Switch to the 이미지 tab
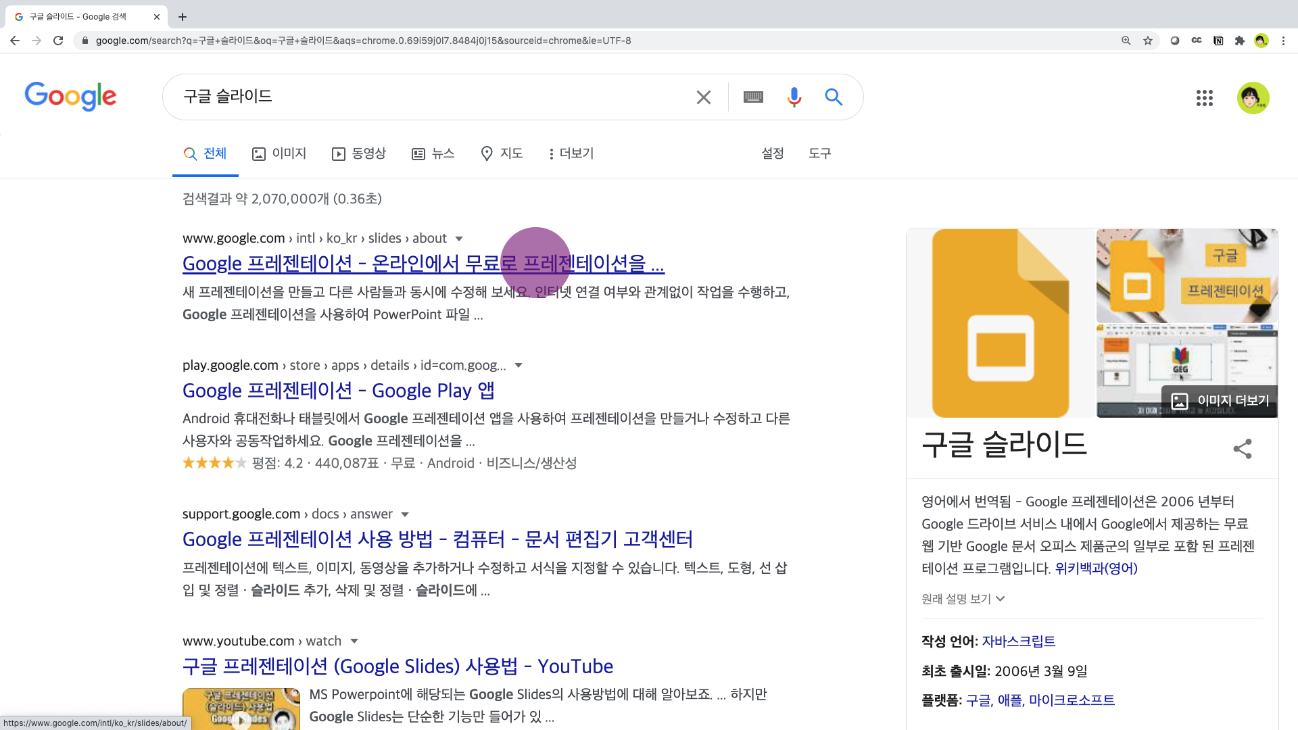Image resolution: width=1298 pixels, height=730 pixels. click(279, 154)
